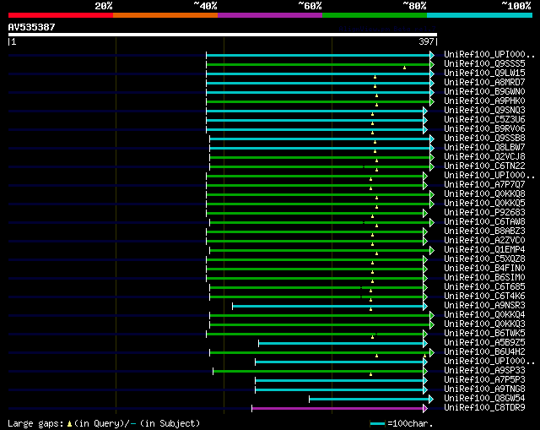Click the cyan ~100% legend color segment
540x430 pixels.
tap(480, 15)
